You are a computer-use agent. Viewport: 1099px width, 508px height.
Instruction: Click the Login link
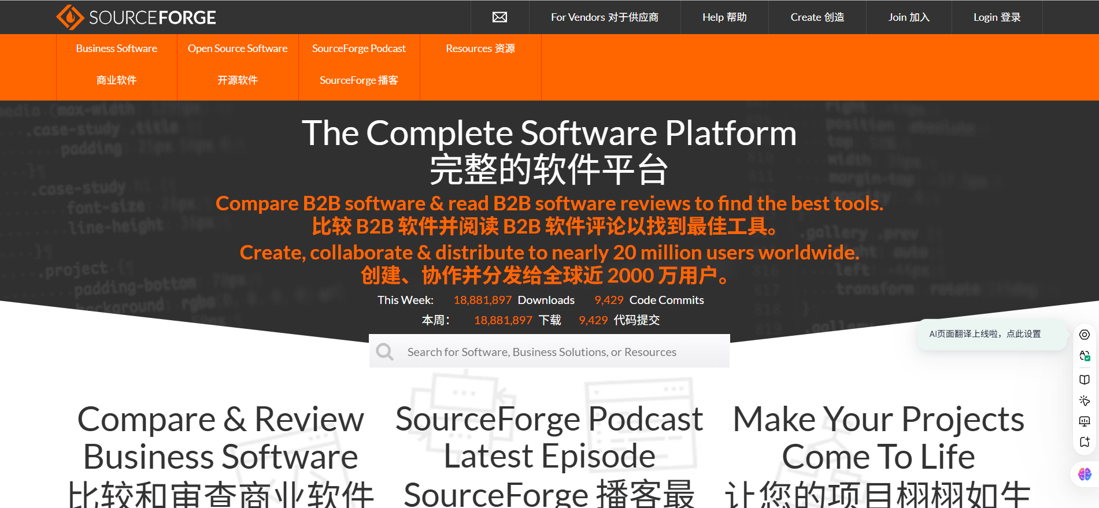click(x=997, y=17)
